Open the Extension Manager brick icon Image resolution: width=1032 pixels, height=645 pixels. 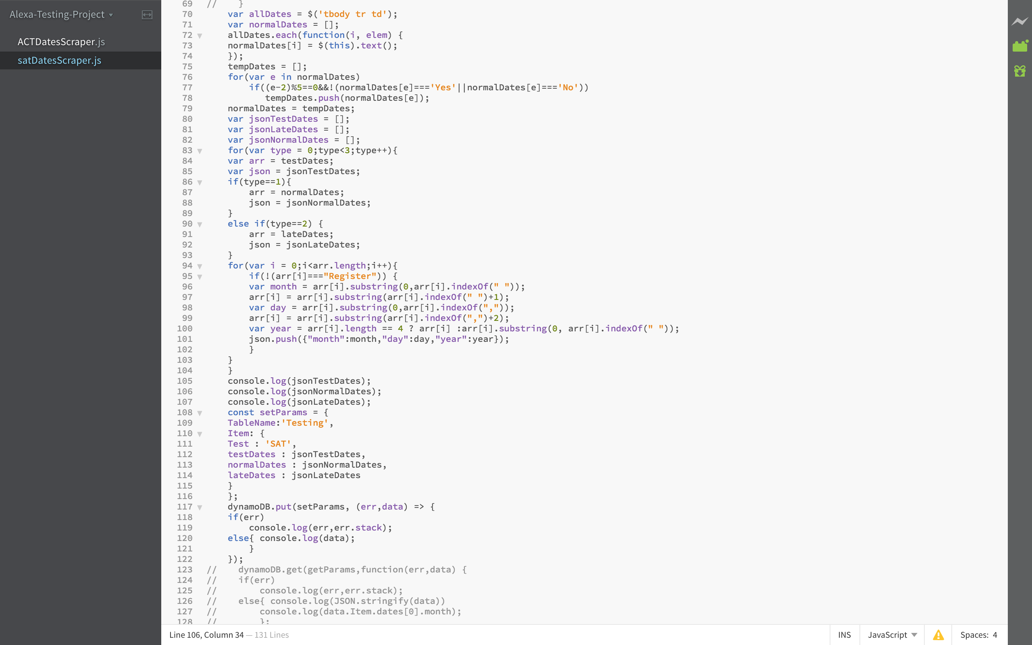click(1020, 46)
